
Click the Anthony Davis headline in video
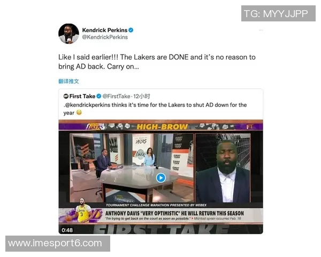174,213
